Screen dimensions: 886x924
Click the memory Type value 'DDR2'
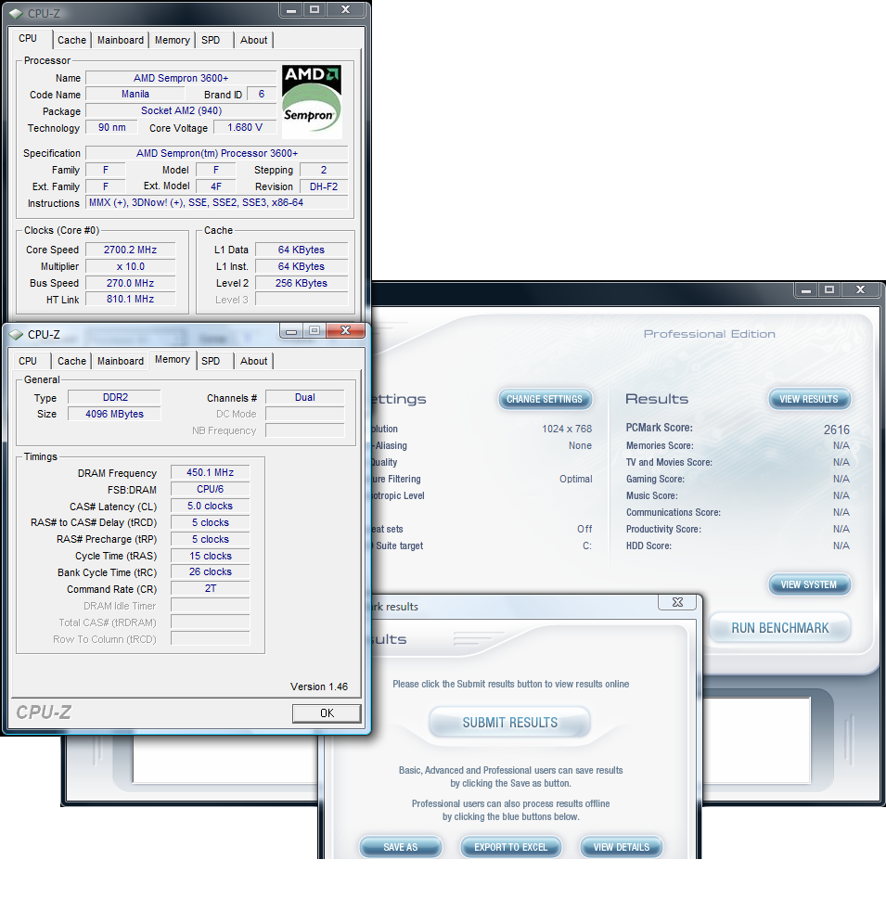pyautogui.click(x=115, y=397)
